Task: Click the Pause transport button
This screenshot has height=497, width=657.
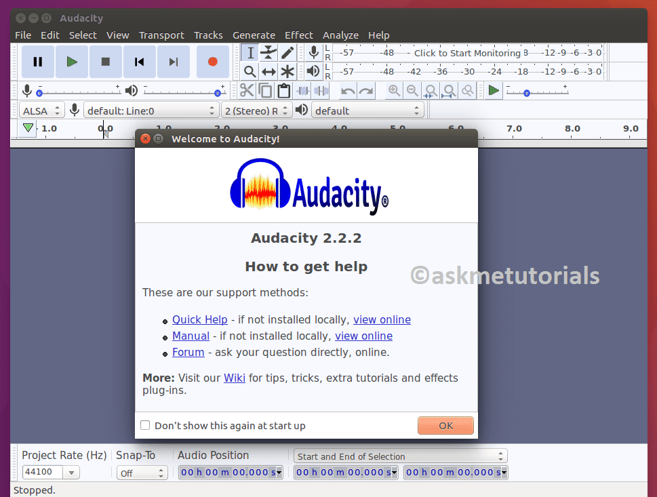Action: [x=38, y=62]
